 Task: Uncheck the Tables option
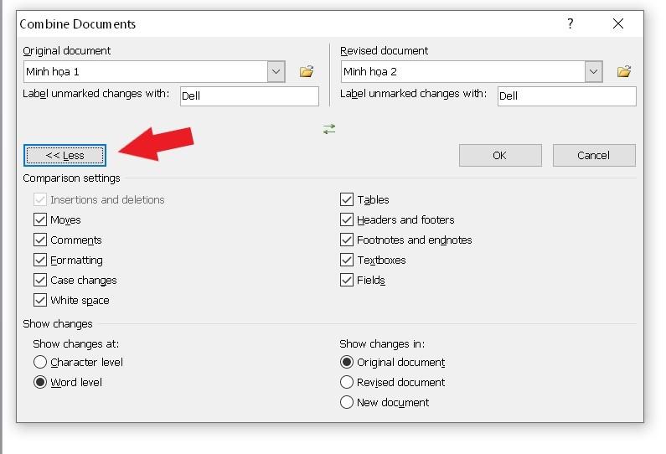click(347, 199)
